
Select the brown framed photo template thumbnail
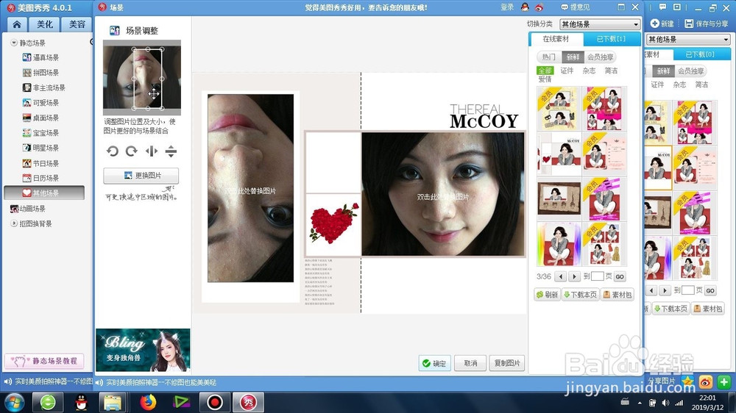[x=559, y=198]
